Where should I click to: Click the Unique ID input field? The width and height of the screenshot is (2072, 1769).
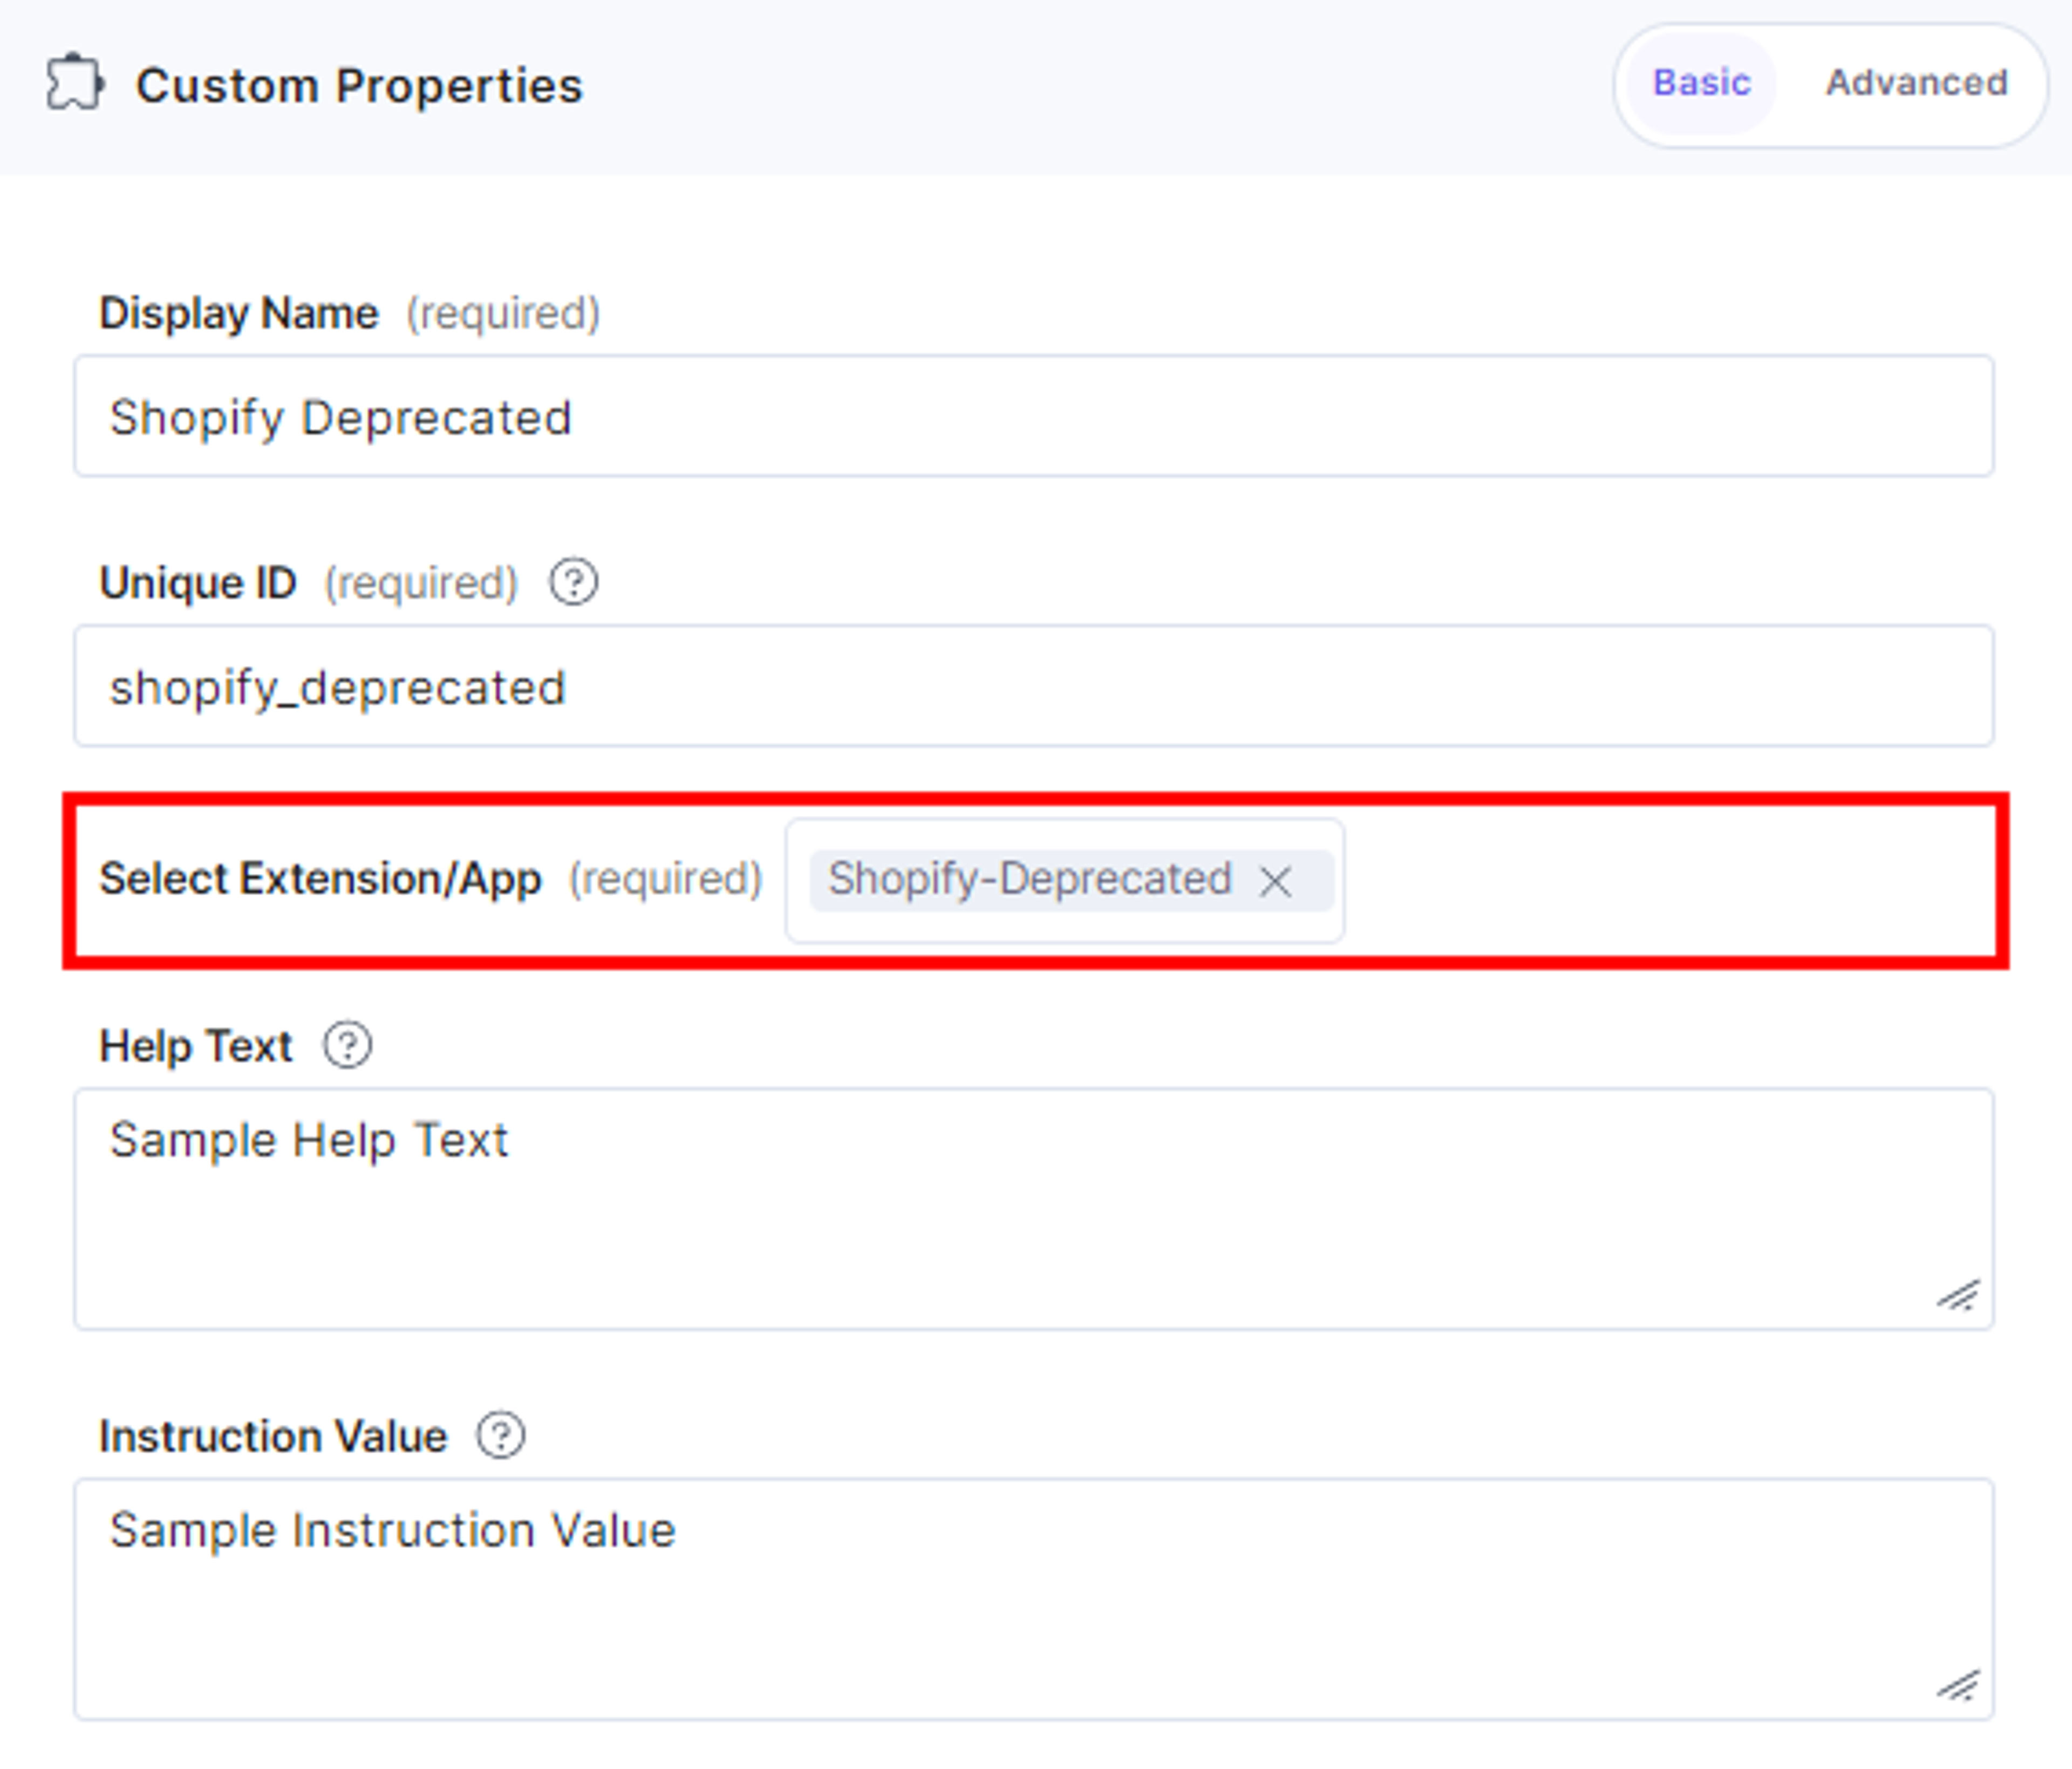(x=1034, y=686)
